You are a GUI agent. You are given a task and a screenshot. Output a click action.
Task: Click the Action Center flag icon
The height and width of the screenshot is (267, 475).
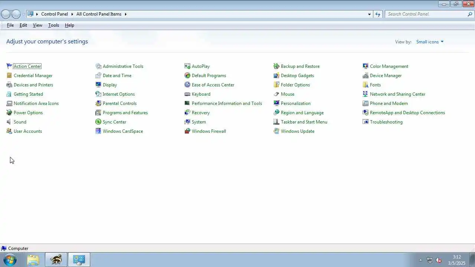click(9, 66)
